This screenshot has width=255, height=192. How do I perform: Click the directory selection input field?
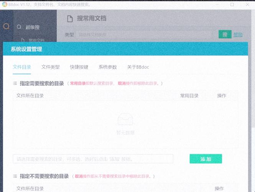coord(93,159)
